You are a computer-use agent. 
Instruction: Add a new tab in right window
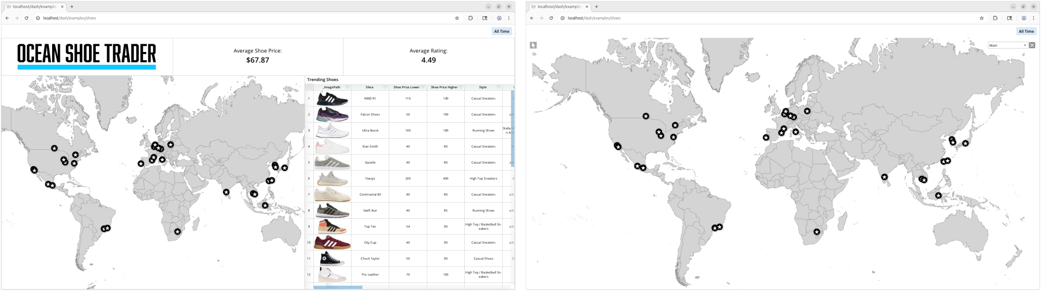tap(596, 7)
